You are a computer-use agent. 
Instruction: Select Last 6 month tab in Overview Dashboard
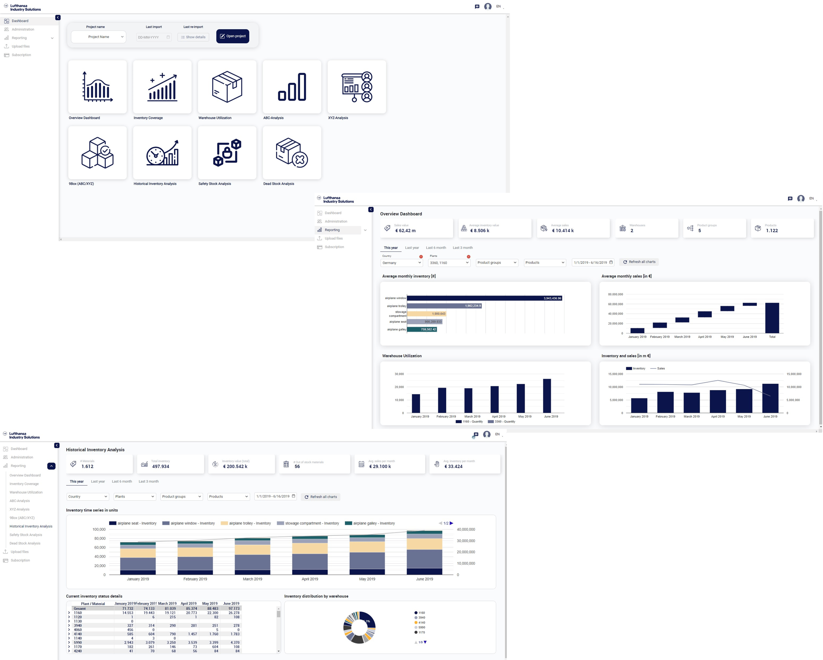coord(436,248)
